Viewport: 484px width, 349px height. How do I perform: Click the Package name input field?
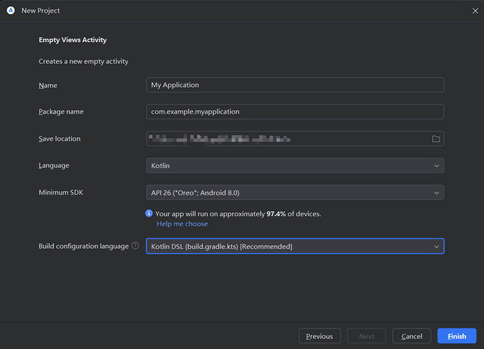[295, 111]
